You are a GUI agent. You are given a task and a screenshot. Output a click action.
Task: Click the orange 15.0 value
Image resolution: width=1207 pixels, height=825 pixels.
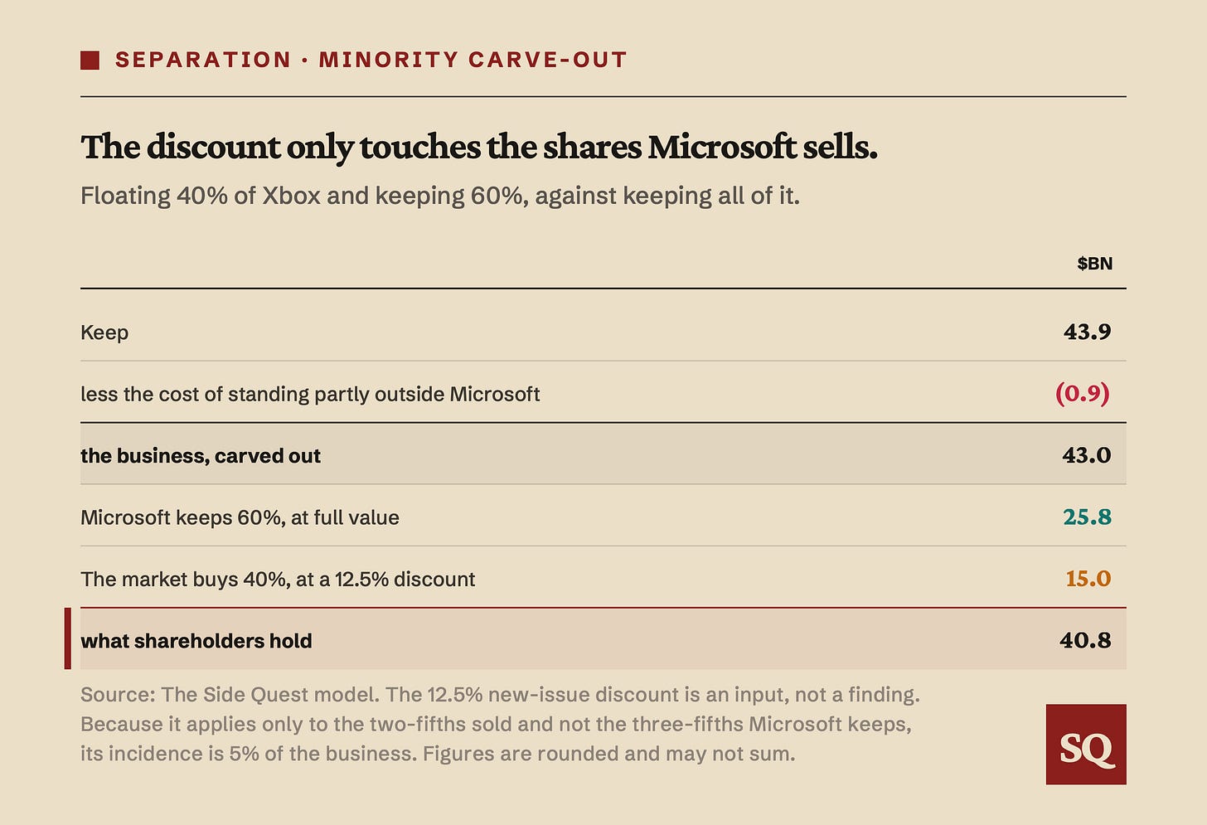tap(1088, 579)
